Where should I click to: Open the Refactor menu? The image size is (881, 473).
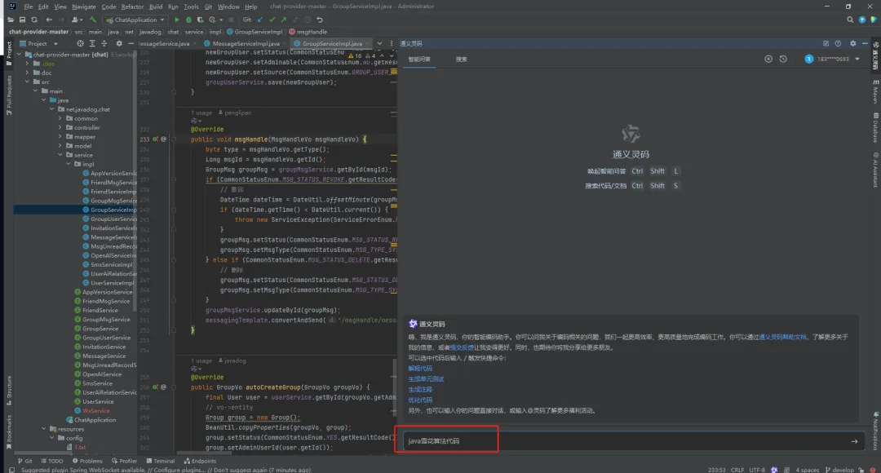(132, 7)
